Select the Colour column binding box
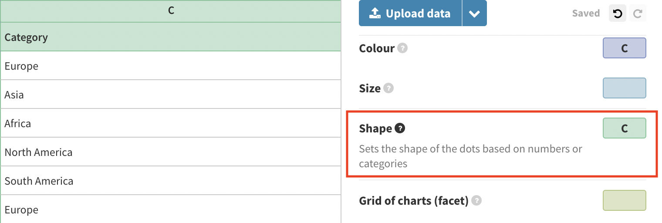This screenshot has height=223, width=662. coord(625,48)
